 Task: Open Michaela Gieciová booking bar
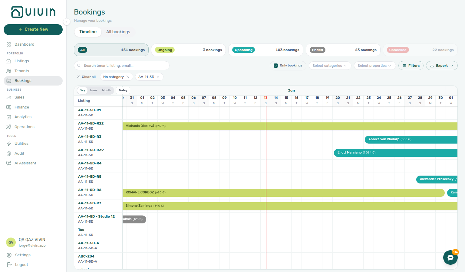point(290,126)
